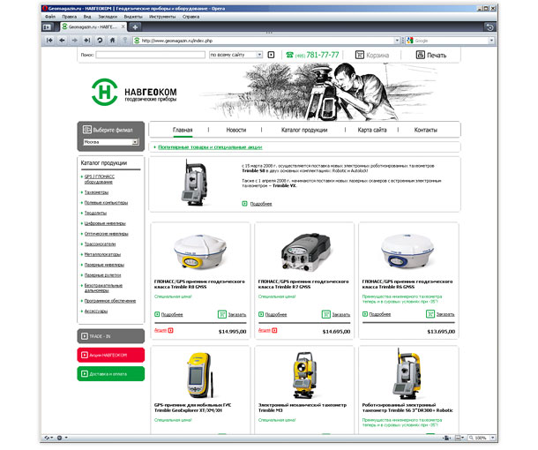Open Металлолокаторы catalog link
This screenshot has height=450, width=538.
102,254
